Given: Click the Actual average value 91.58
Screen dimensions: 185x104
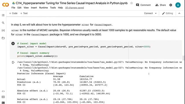Looking at the screenshot, I should 57,79.
